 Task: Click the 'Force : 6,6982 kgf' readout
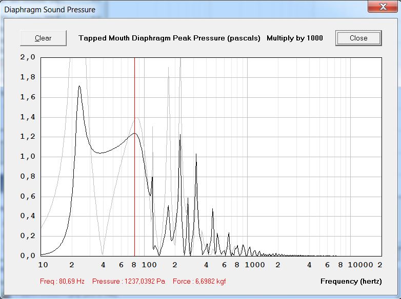tap(199, 282)
